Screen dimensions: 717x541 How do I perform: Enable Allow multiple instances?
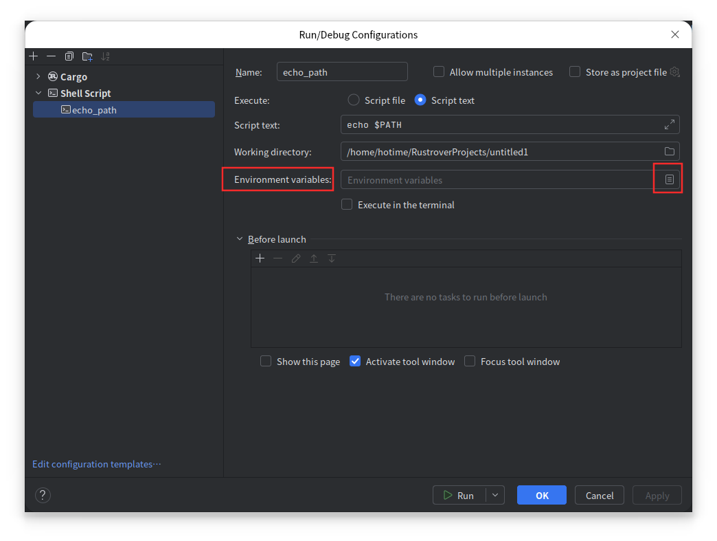click(439, 72)
